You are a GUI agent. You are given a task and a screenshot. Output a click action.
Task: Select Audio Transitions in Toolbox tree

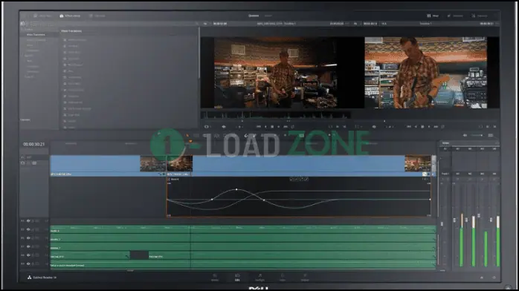click(x=36, y=40)
